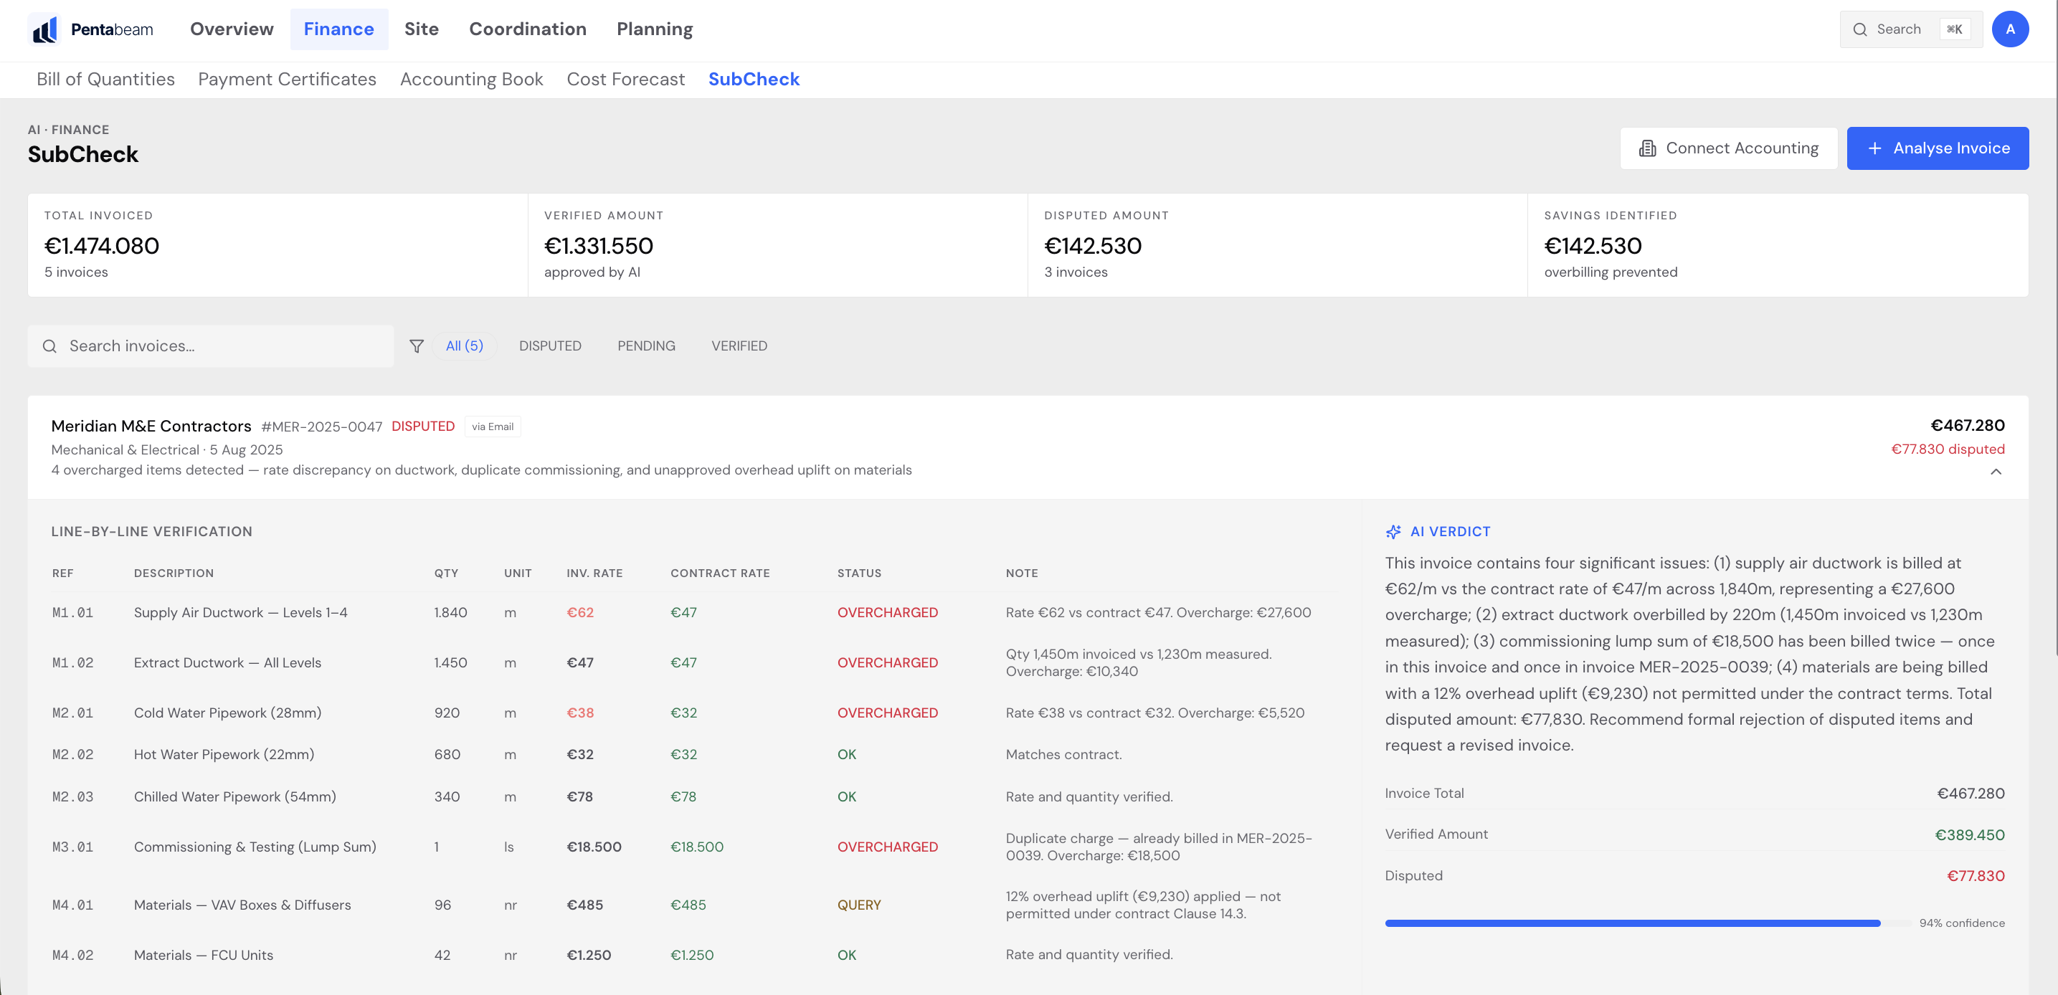Click Materials — FCU Units description

tap(204, 955)
